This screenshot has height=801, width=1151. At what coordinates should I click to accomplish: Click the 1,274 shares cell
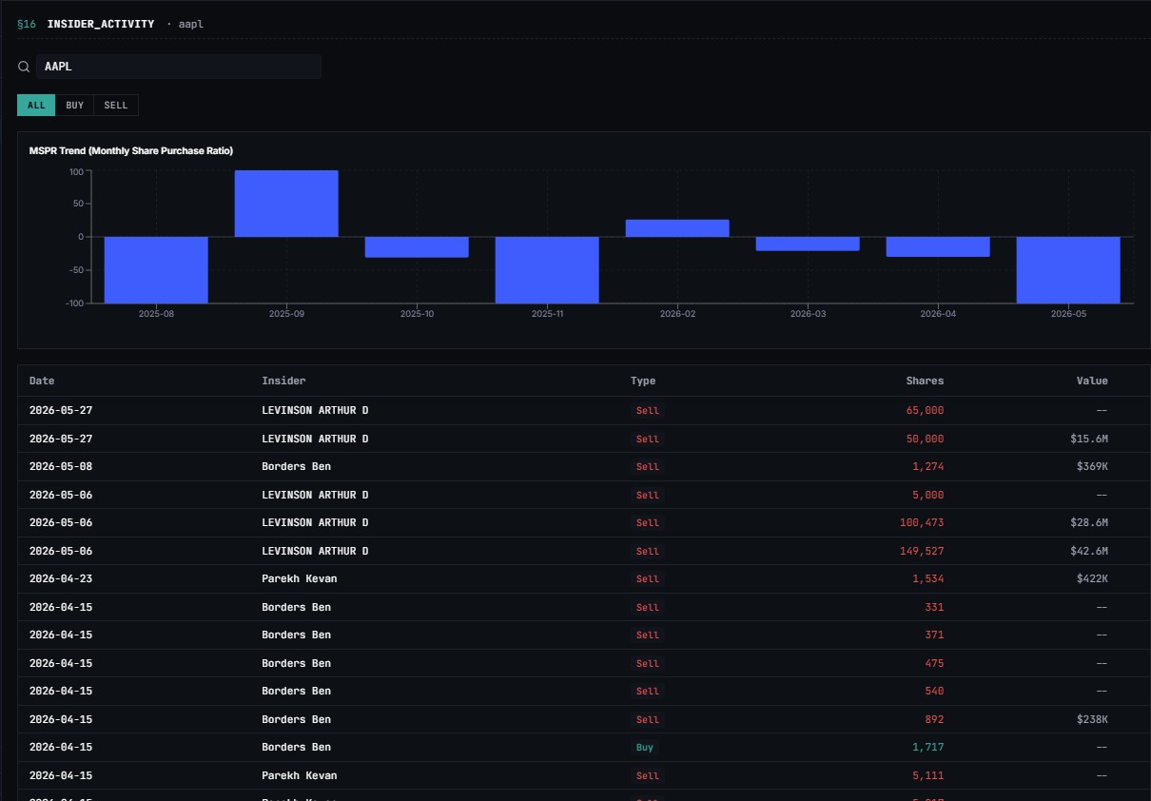point(928,467)
